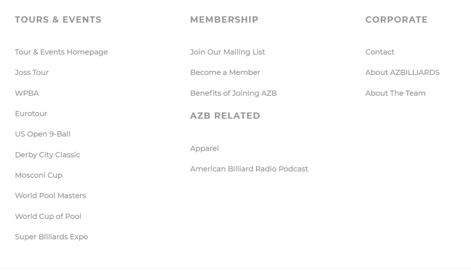Visit the Joss Tour page
Screen dimensions: 471x272
pyautogui.click(x=31, y=72)
